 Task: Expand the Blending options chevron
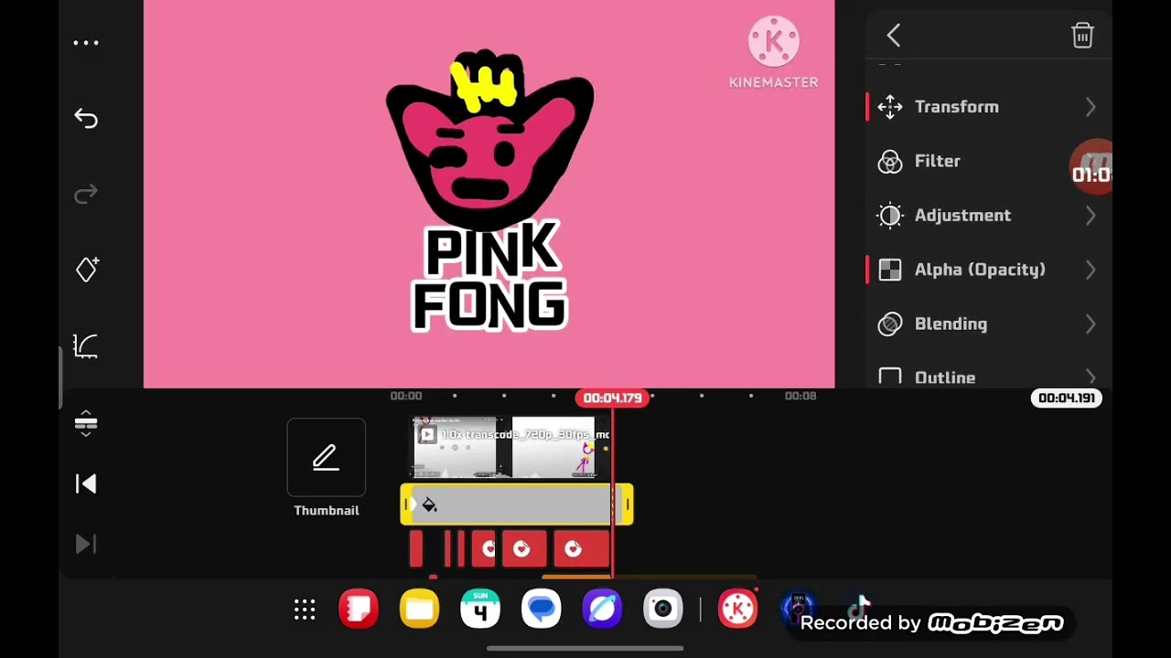point(1090,324)
